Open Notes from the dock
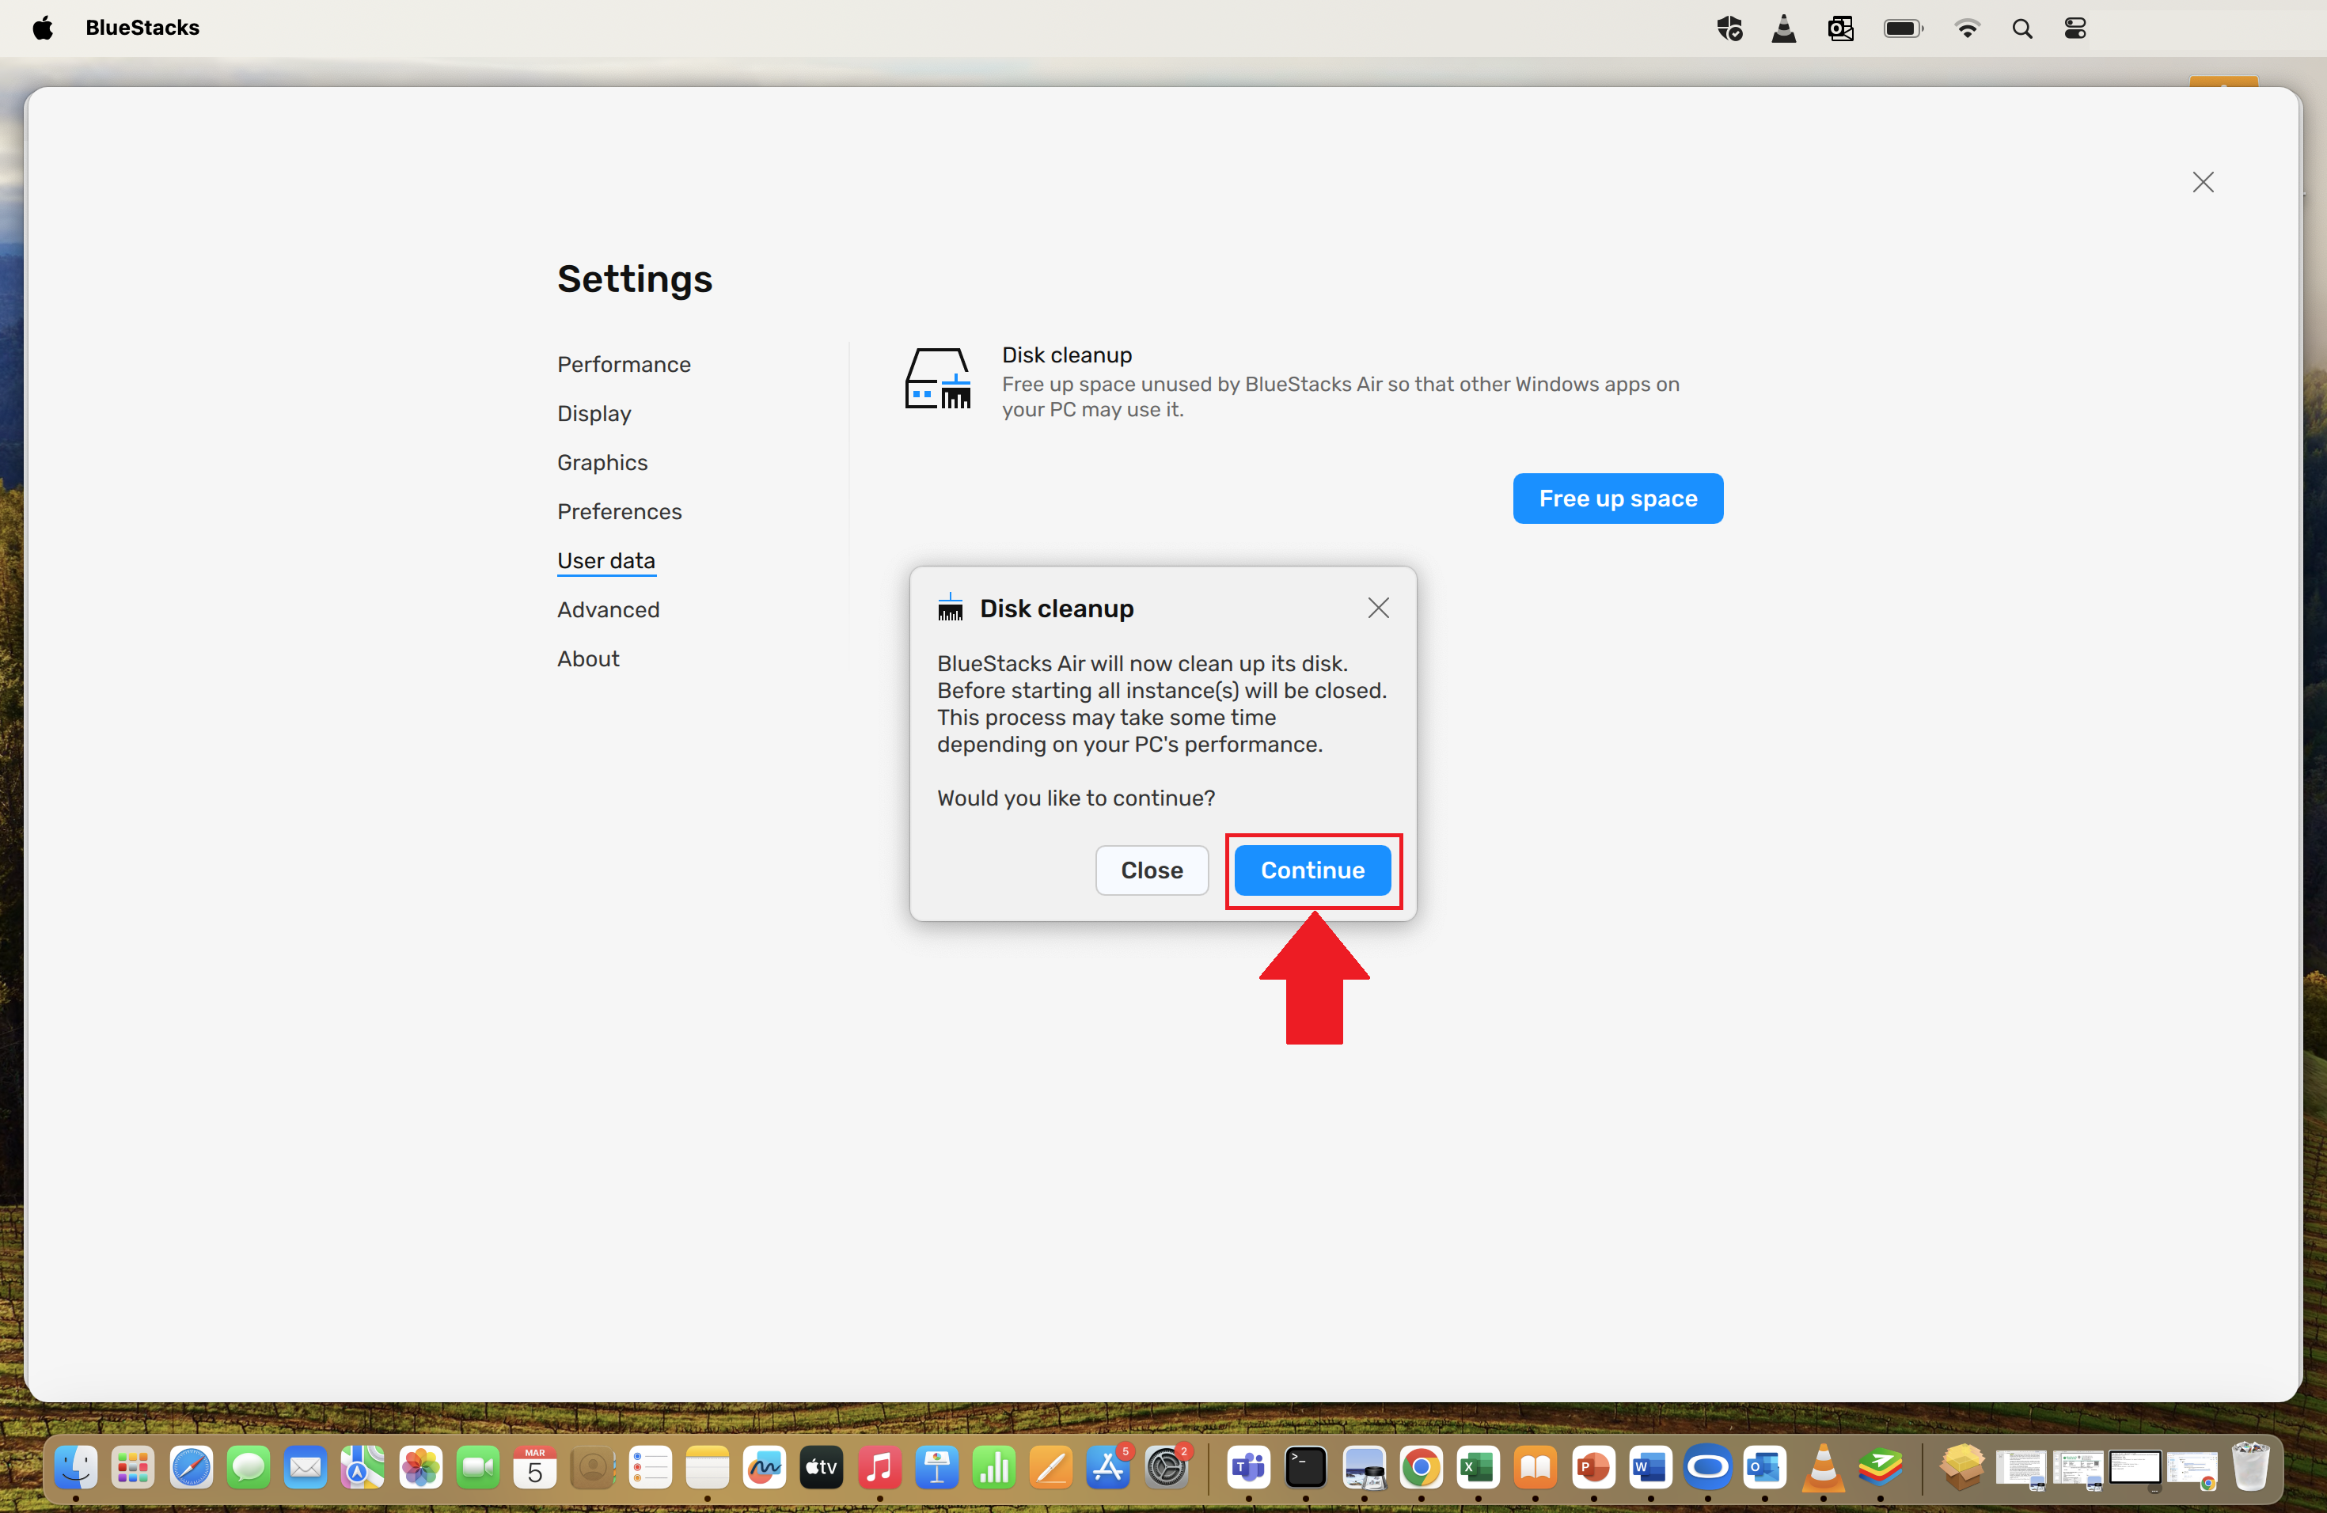 tap(707, 1467)
